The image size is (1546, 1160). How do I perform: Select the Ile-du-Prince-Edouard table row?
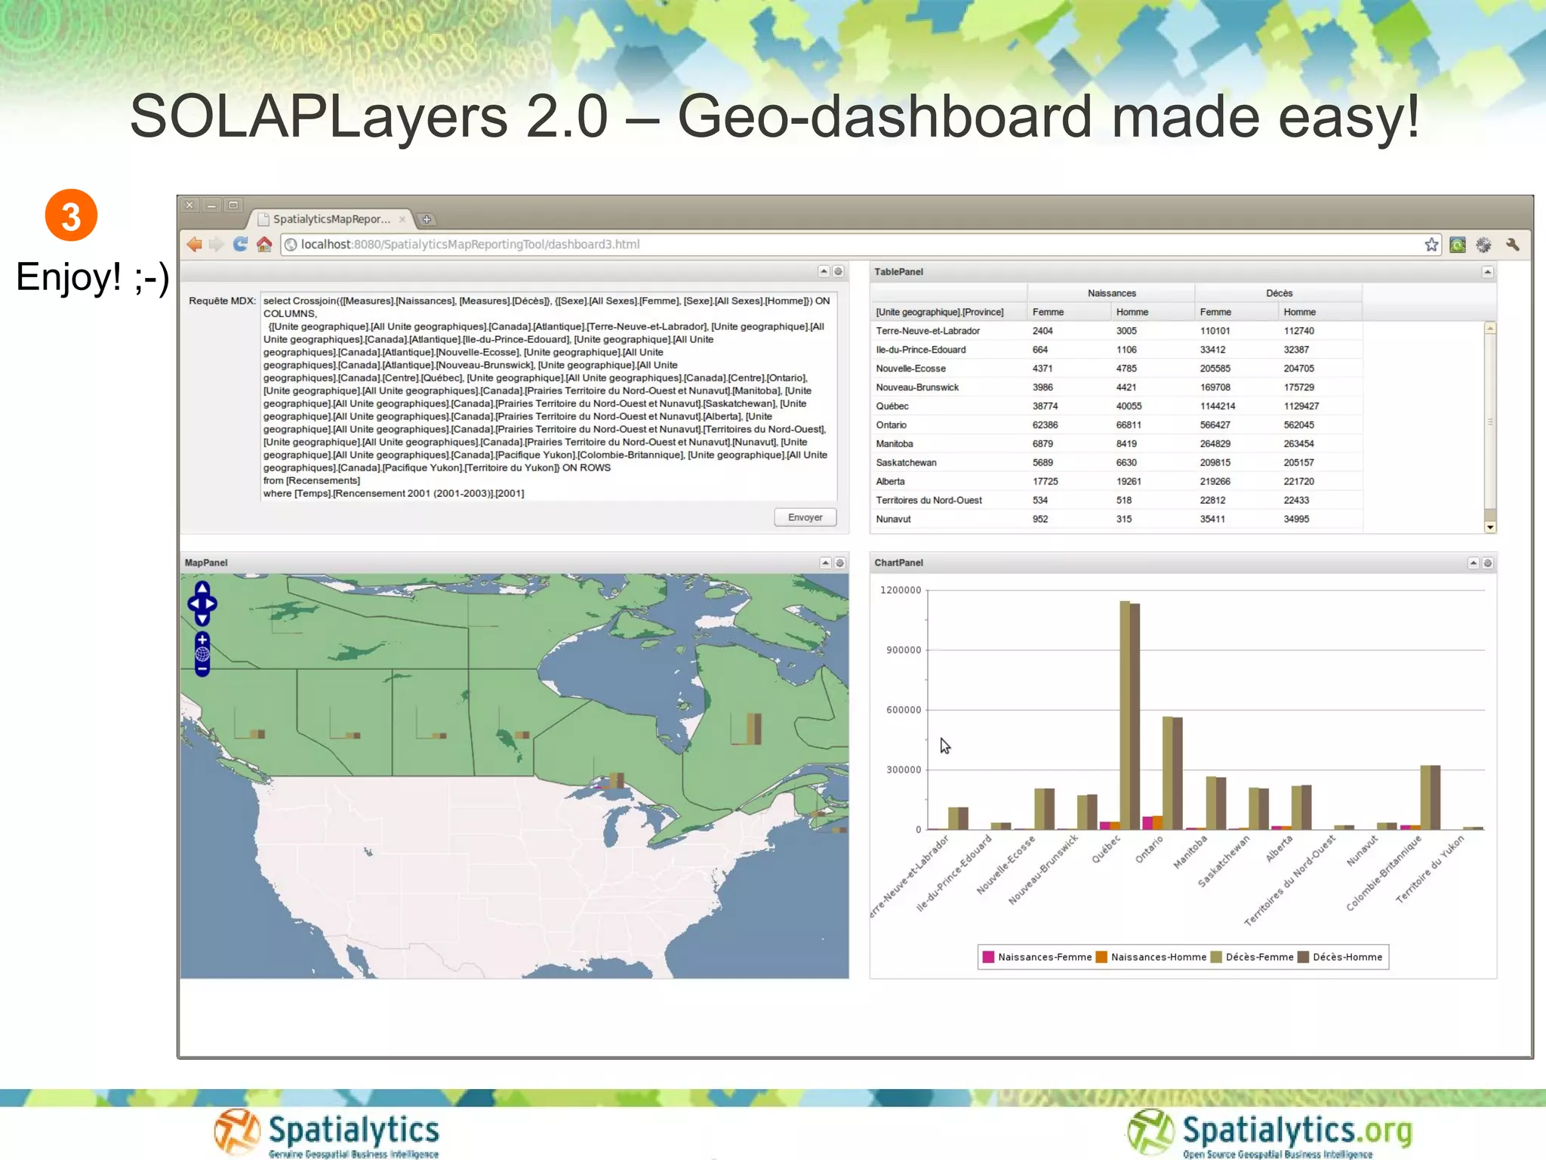[x=1117, y=350]
